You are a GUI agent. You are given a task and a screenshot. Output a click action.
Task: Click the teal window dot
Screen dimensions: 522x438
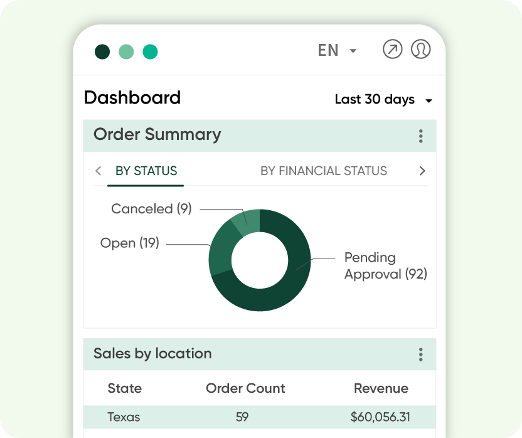click(151, 52)
